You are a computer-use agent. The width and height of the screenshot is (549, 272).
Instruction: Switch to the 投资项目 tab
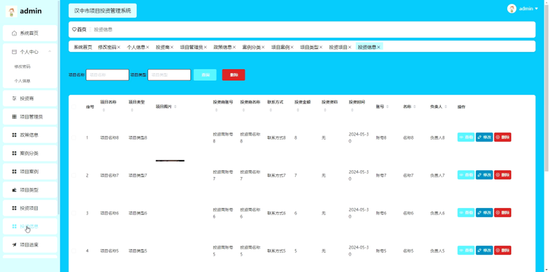[338, 47]
